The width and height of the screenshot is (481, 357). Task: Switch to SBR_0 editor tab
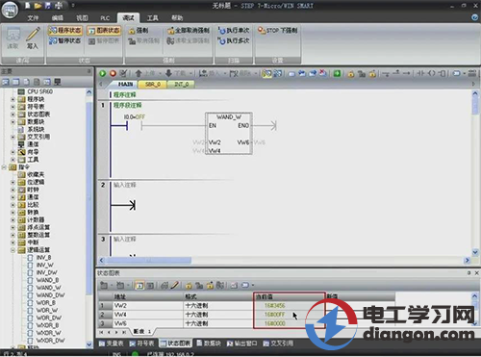pyautogui.click(x=153, y=85)
